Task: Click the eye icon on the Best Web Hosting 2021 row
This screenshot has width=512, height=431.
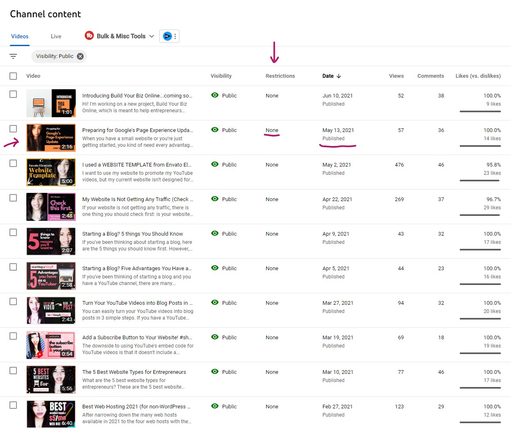Action: [215, 406]
